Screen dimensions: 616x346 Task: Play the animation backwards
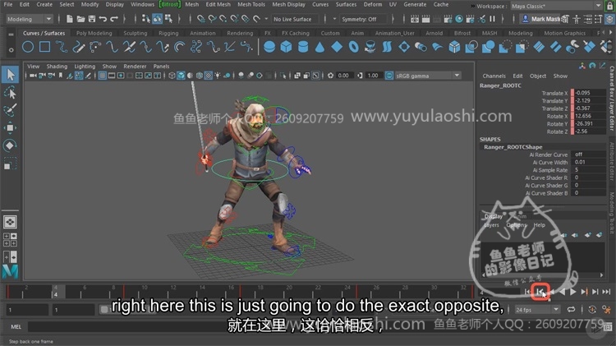click(562, 292)
